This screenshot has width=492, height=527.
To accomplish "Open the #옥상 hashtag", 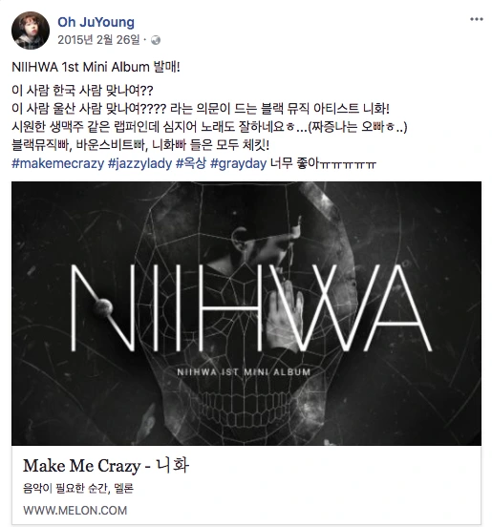I will [191, 163].
